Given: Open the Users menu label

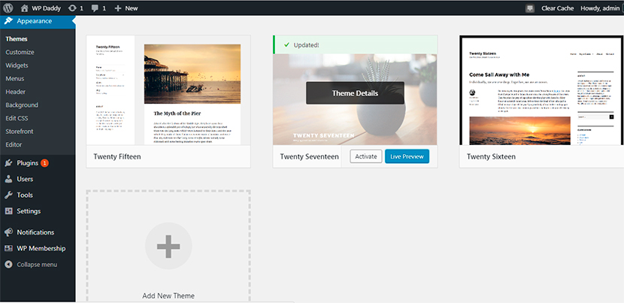Looking at the screenshot, I should click(25, 179).
